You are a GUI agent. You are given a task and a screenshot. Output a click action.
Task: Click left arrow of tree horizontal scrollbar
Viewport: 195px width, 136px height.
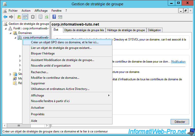coord(5,125)
